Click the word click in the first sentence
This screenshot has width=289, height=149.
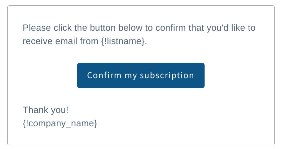63,28
